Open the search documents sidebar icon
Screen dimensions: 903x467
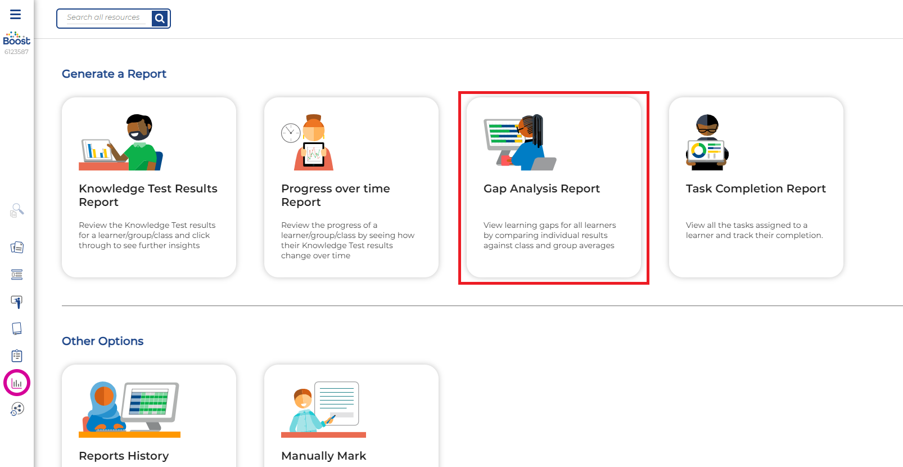pyautogui.click(x=17, y=210)
